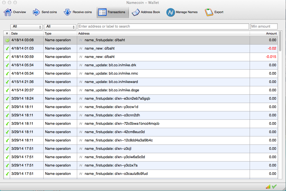Switch to the Overview tab
Viewport: 286px width, 191px height.
point(15,12)
